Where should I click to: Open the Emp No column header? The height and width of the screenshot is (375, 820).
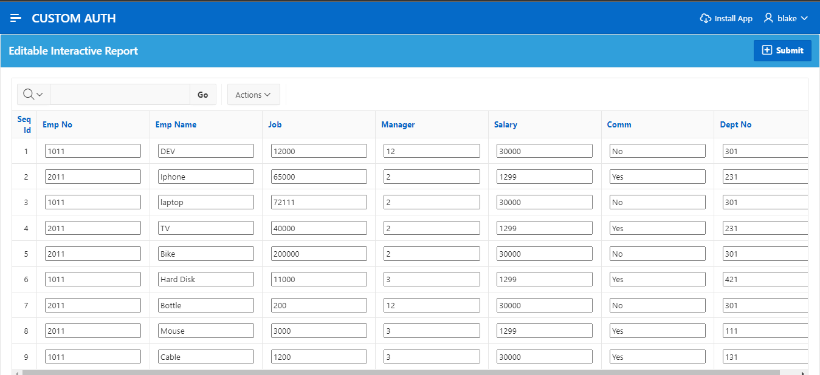(57, 124)
